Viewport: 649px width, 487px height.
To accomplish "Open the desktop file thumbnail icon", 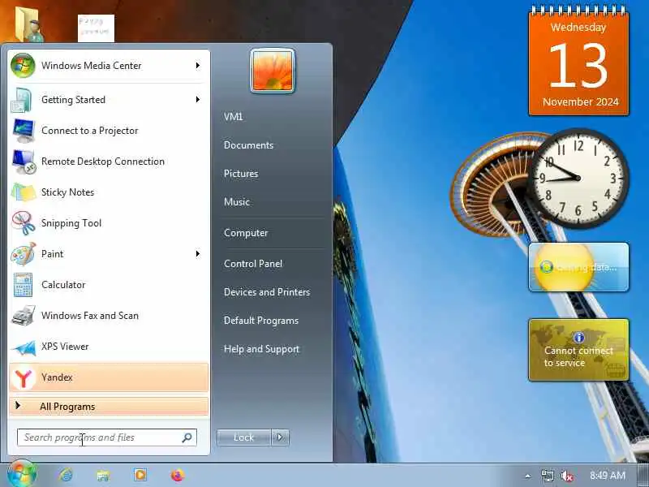I will (x=96, y=28).
